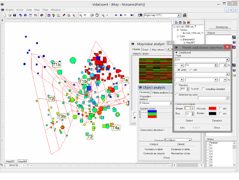The image size is (239, 180).
Task: Open the Script menu
Action: pos(20,10)
